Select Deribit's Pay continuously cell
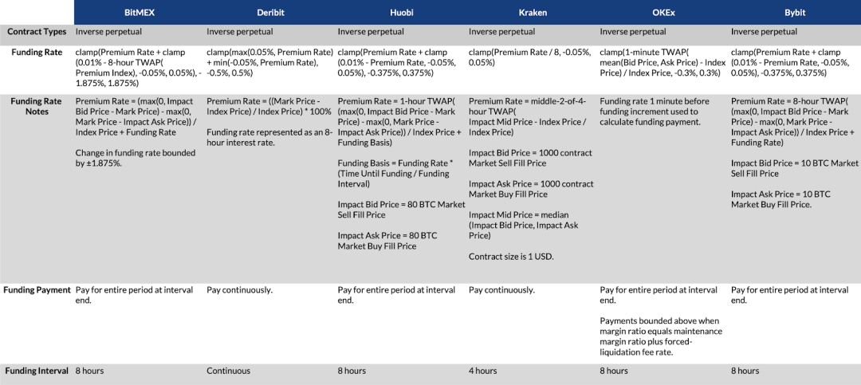 pyautogui.click(x=239, y=290)
